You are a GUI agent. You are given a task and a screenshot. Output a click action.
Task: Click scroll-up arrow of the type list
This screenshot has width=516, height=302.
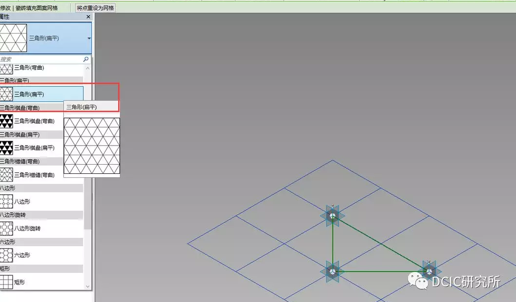pyautogui.click(x=88, y=68)
